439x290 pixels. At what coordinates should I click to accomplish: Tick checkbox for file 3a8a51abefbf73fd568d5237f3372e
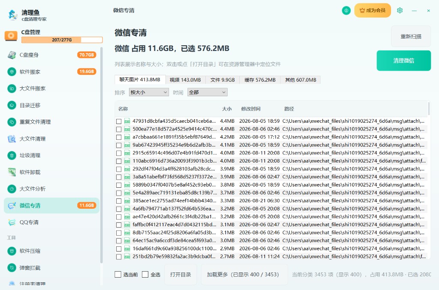119,177
